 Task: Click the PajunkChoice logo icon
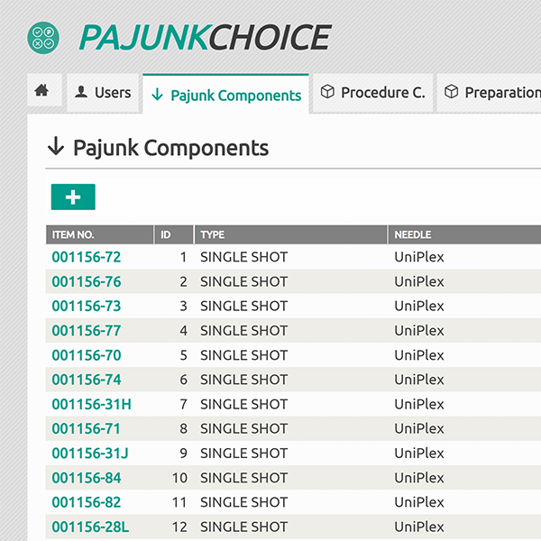pyautogui.click(x=42, y=37)
